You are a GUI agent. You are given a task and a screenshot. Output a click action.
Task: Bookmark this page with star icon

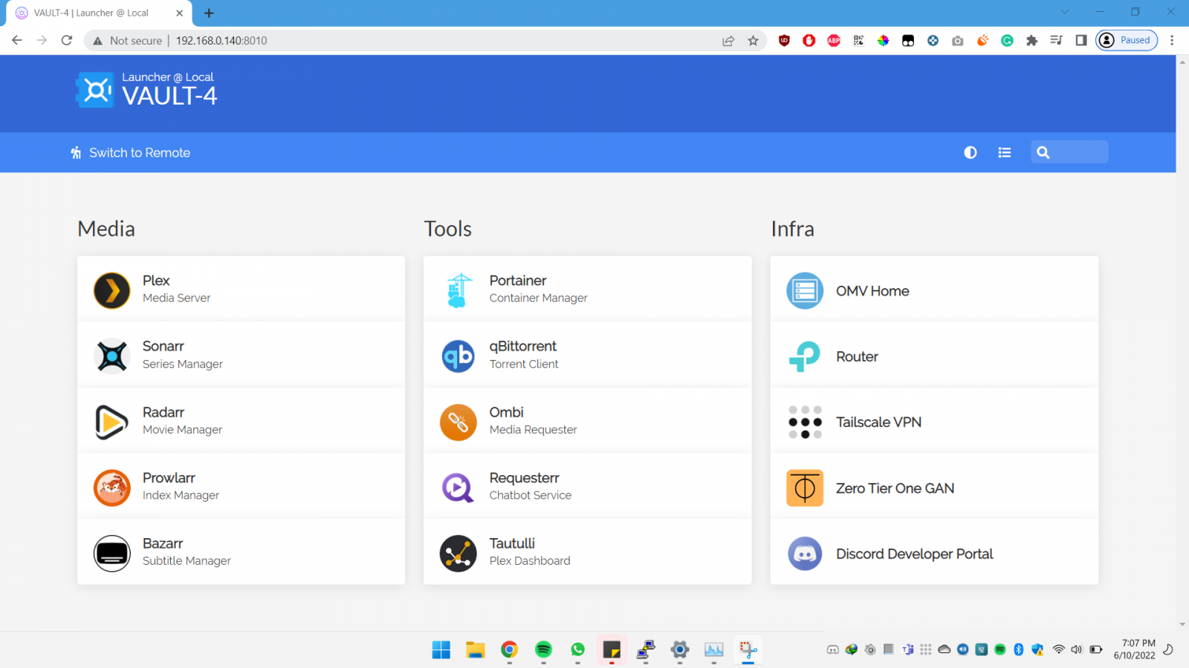click(753, 41)
